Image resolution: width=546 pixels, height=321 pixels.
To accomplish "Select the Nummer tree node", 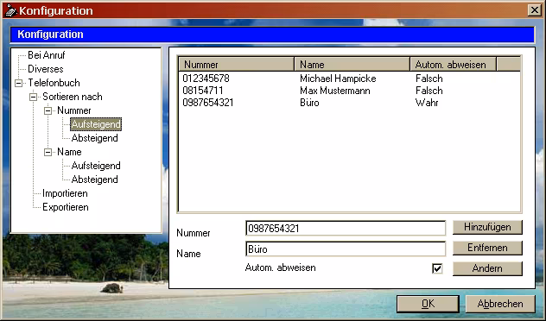I will click(73, 110).
